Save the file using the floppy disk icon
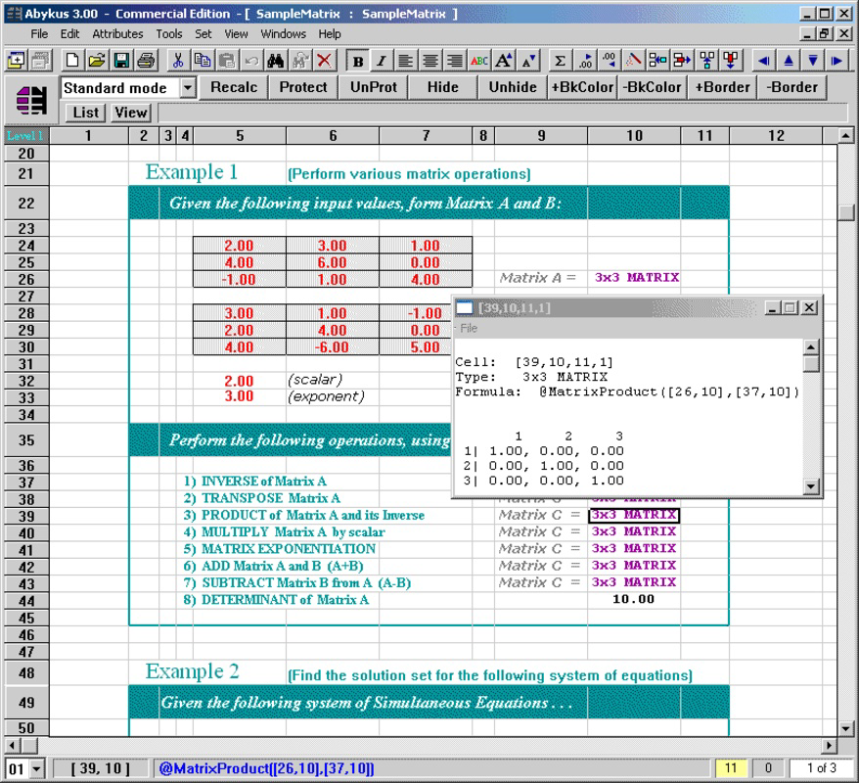 121,61
